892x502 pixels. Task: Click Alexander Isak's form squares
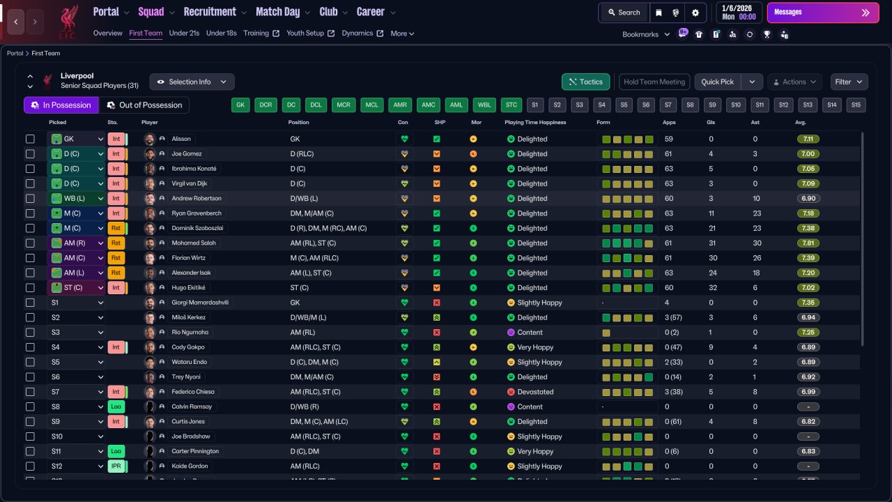pos(627,273)
